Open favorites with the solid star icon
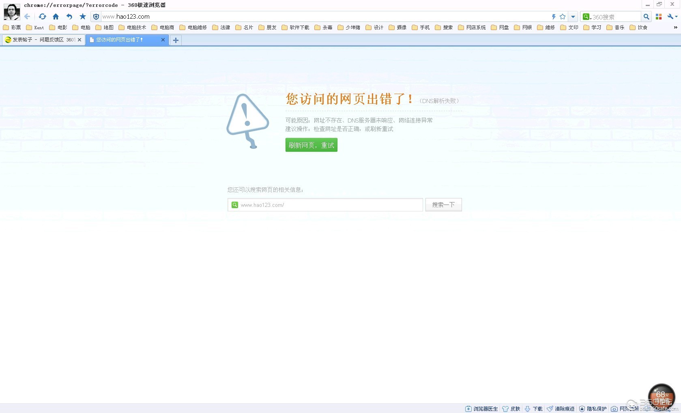The image size is (681, 413). point(83,17)
